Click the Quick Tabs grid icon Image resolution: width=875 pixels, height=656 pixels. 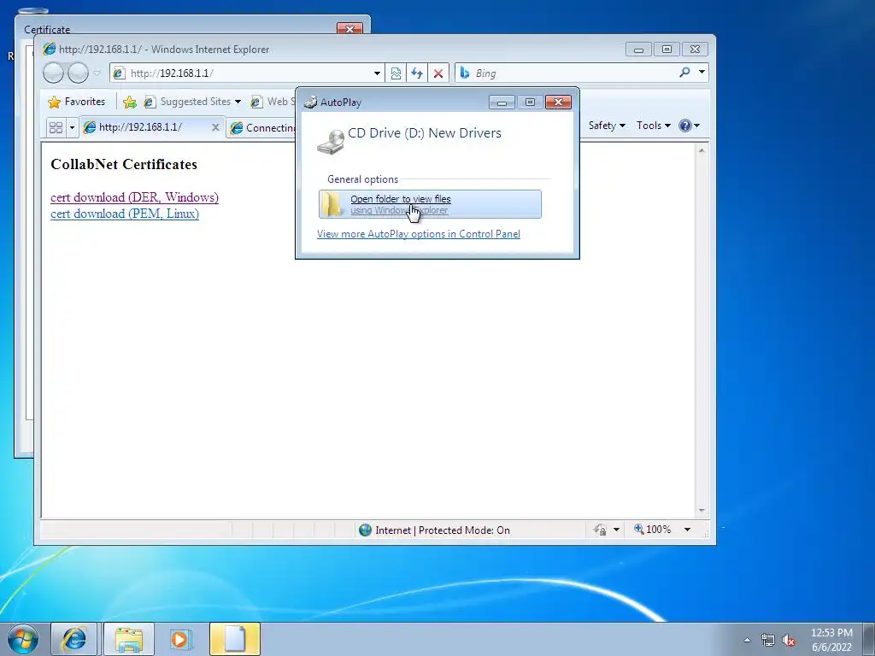[x=56, y=128]
